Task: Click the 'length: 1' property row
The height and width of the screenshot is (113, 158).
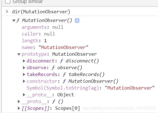Action: (34, 41)
